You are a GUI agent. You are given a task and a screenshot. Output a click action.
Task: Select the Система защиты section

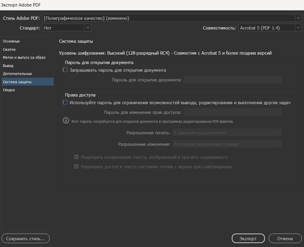[27, 82]
